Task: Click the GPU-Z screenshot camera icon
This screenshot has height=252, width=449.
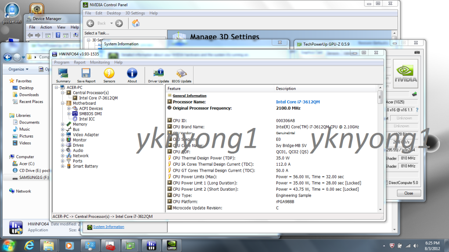Action: (x=417, y=52)
